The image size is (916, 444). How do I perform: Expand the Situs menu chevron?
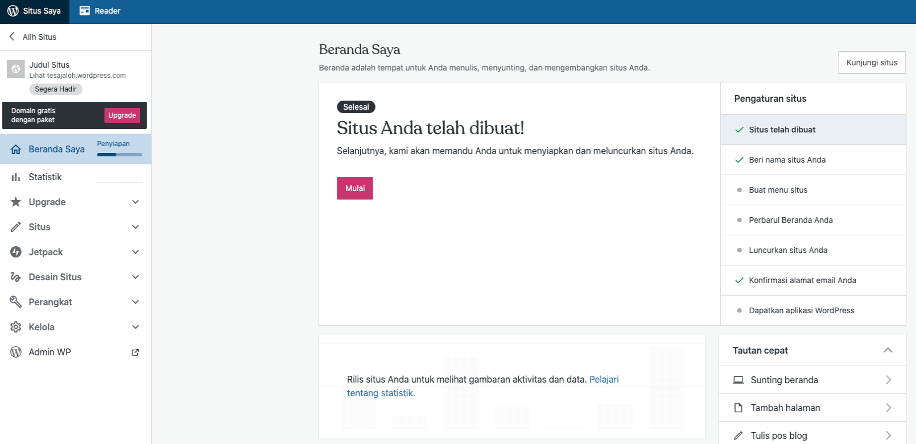(x=135, y=227)
